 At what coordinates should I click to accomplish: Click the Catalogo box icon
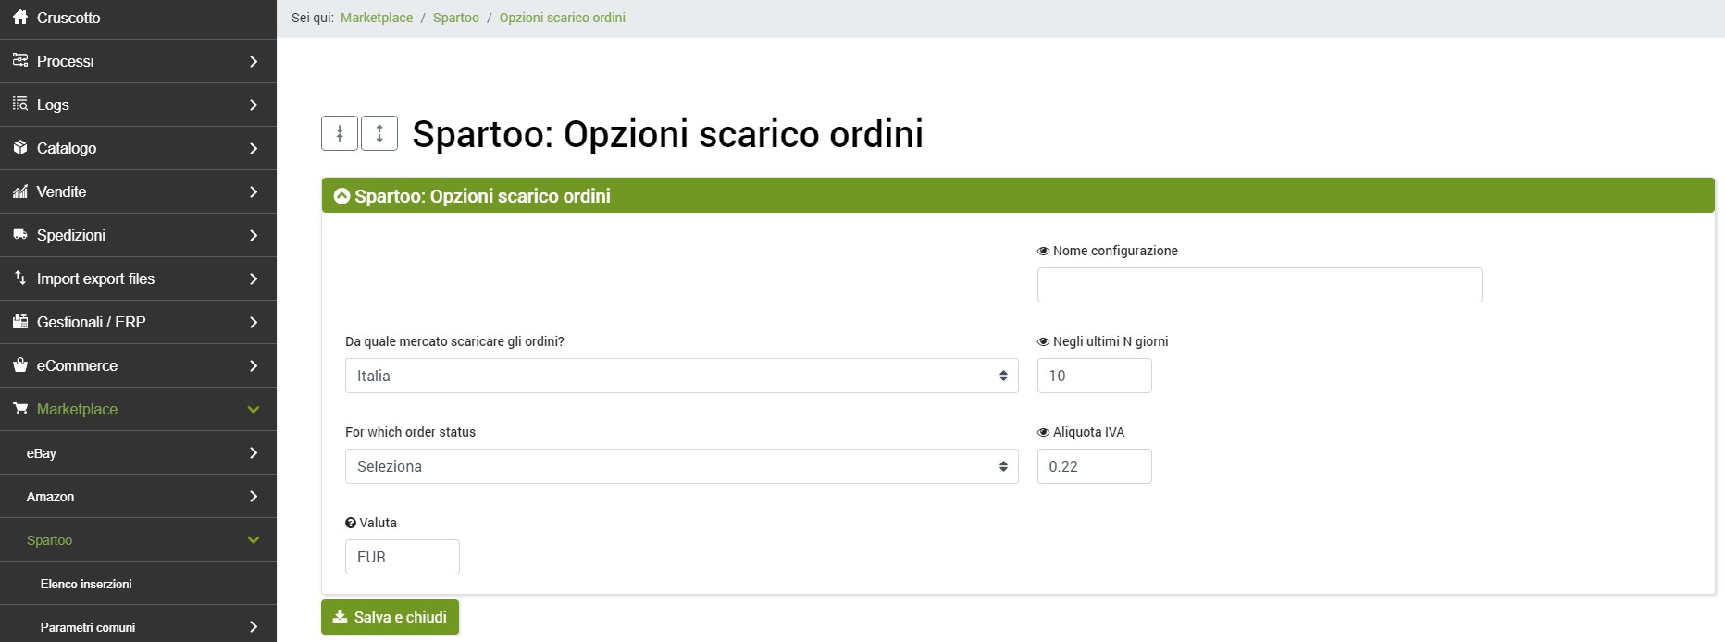coord(20,148)
